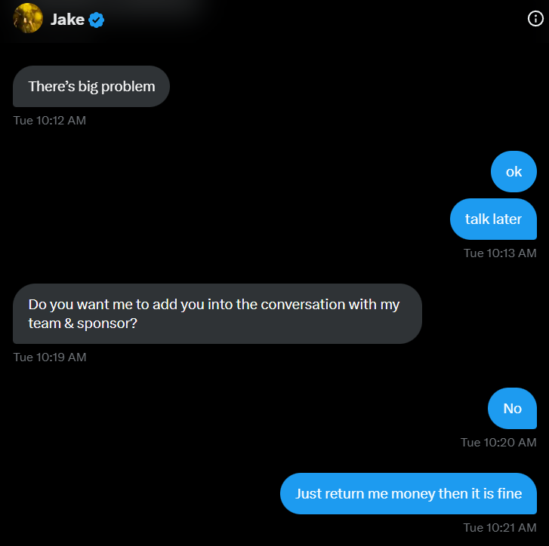Viewport: 549px width, 546px height.
Task: Select the "There's big problem" message bubble
Action: click(91, 87)
